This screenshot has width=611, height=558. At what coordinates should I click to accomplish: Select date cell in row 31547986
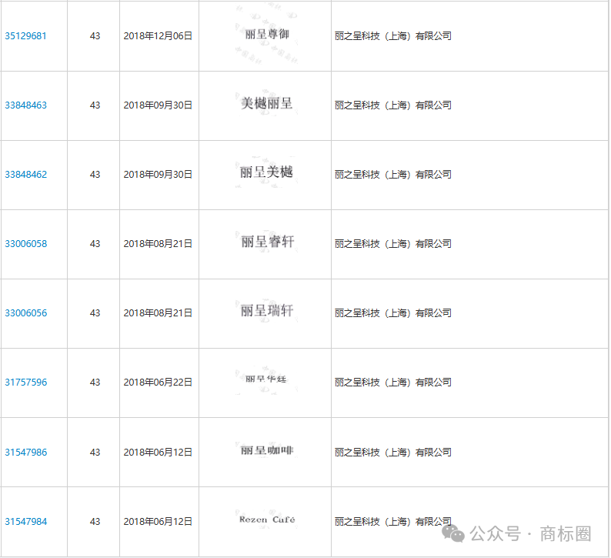click(x=158, y=453)
